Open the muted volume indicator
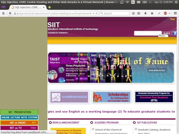 pyautogui.click(x=150, y=2)
